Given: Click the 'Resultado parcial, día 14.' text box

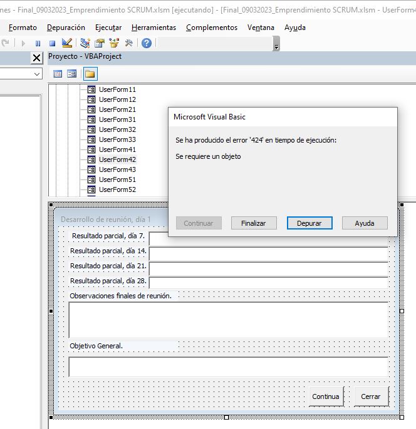Looking at the screenshot, I should point(269,254).
